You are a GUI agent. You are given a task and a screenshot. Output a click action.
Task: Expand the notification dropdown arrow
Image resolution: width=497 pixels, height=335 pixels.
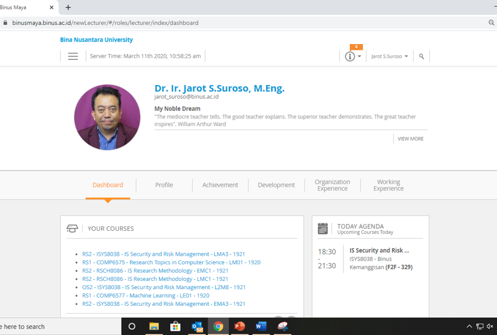pyautogui.click(x=359, y=57)
